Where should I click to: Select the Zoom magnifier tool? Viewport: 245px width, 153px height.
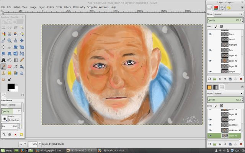point(10,41)
